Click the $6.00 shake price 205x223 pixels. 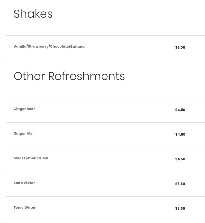click(180, 48)
